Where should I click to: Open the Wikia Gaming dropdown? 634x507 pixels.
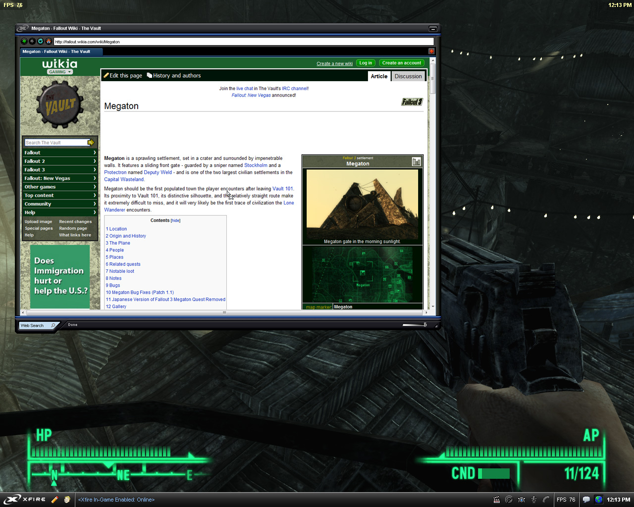(x=60, y=72)
